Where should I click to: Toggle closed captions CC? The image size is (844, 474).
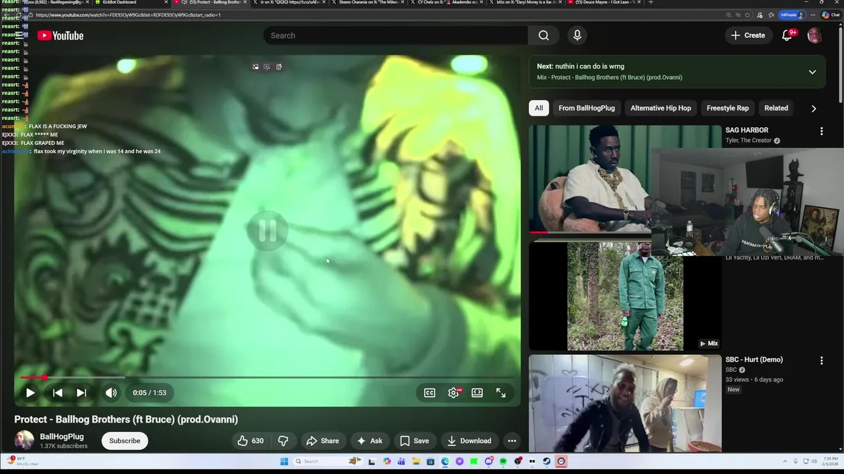click(x=429, y=392)
